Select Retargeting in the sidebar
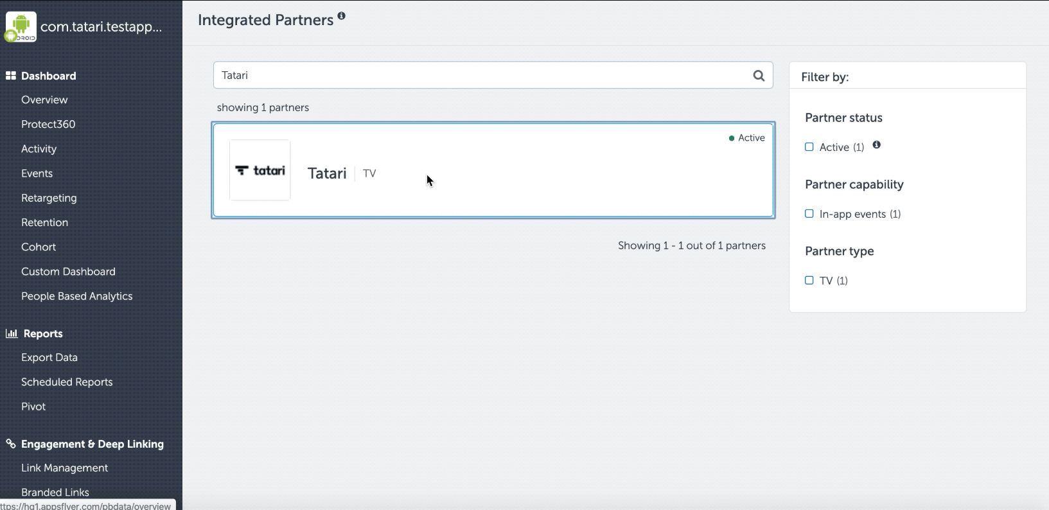1049x510 pixels. (49, 198)
